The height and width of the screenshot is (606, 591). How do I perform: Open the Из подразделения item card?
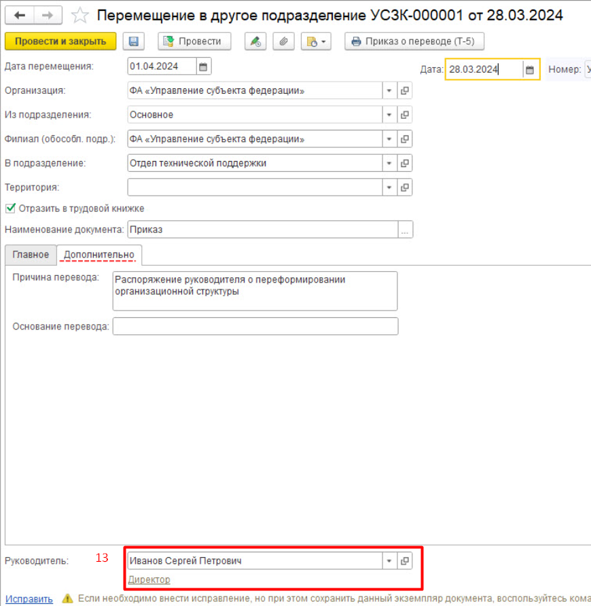click(x=405, y=115)
